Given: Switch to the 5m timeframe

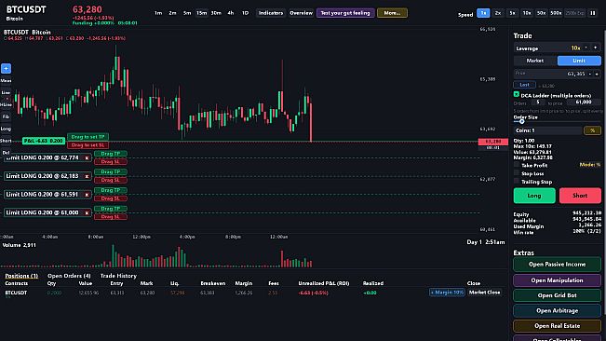Looking at the screenshot, I should pos(187,13).
